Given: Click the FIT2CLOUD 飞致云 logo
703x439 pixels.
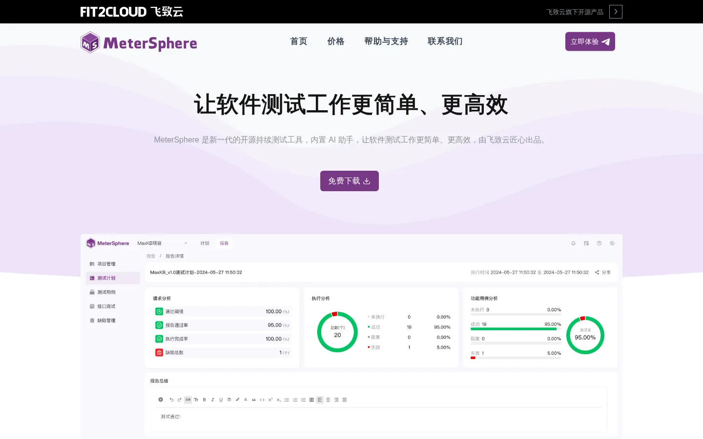Looking at the screenshot, I should coord(132,12).
